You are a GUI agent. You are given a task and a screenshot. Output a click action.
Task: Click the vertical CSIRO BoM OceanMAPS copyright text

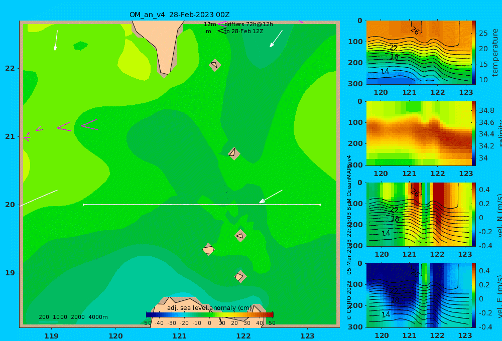point(349,237)
